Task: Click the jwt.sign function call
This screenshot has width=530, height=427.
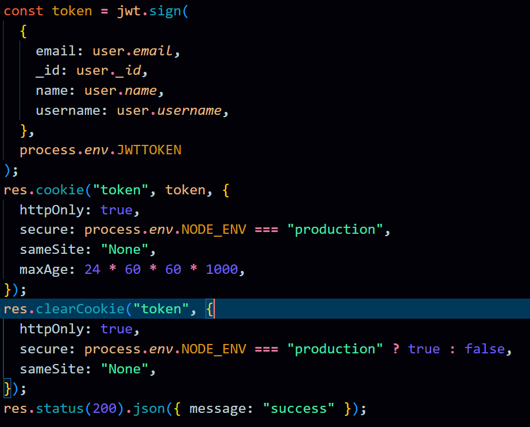Action: coord(151,11)
